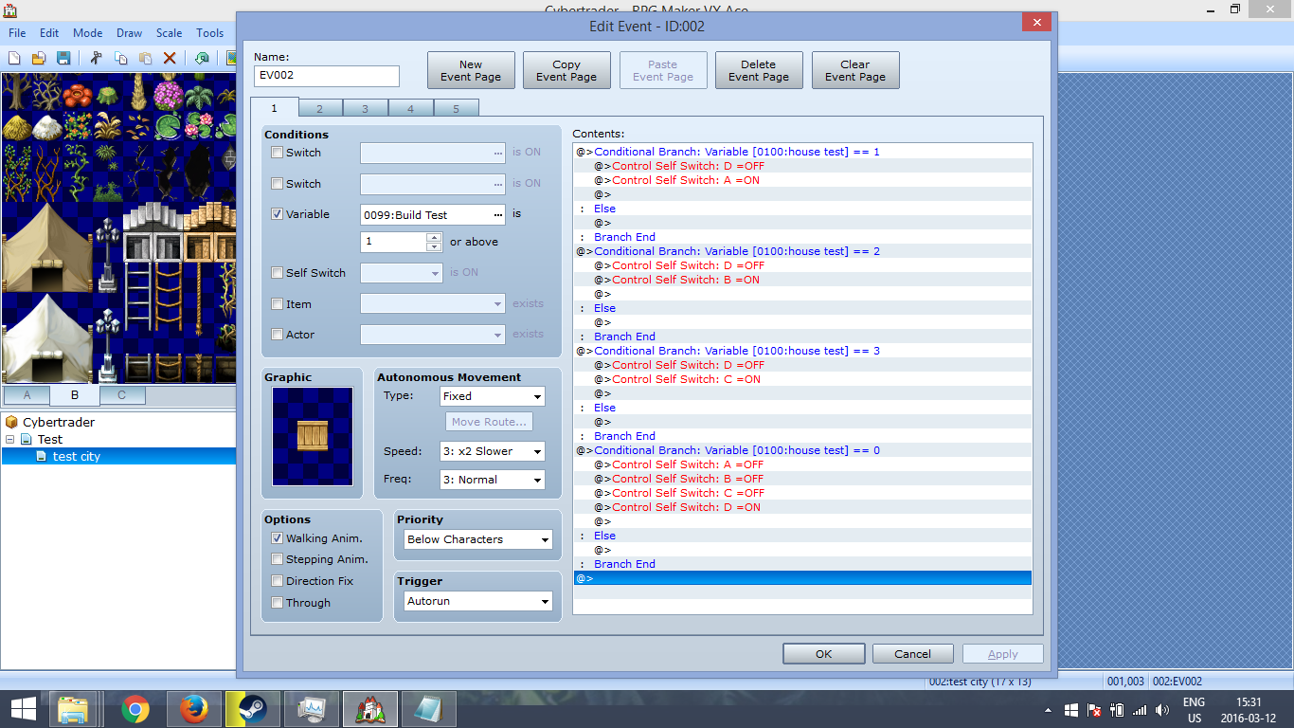The image size is (1294, 728).
Task: Click the red X Delete toolbar icon
Action: coord(170,58)
